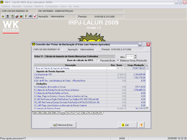Open the Relatórios menu
The image size is (187, 140).
(x=39, y=6)
